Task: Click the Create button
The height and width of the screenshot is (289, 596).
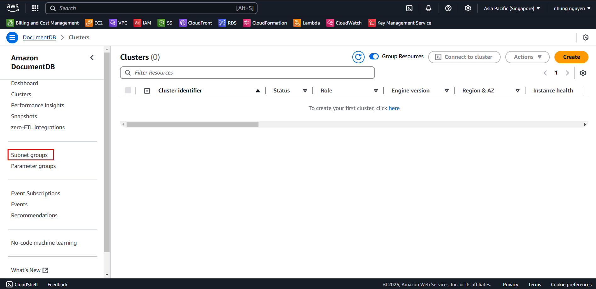Action: point(571,57)
